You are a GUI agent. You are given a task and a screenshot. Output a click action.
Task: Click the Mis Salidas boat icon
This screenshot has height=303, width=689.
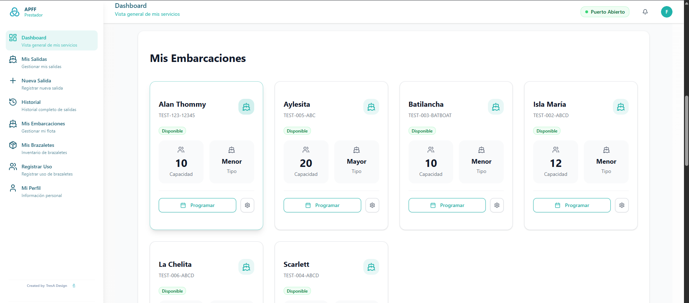pos(13,59)
